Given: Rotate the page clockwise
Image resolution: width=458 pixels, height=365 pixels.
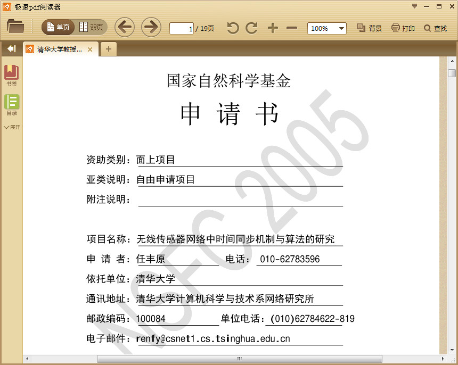Looking at the screenshot, I should pyautogui.click(x=251, y=27).
